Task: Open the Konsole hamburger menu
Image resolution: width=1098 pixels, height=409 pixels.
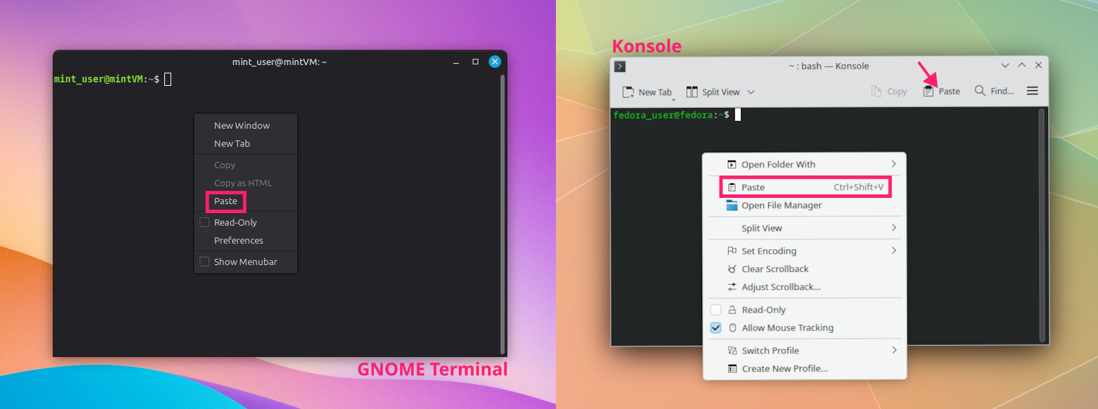Action: pos(1032,91)
